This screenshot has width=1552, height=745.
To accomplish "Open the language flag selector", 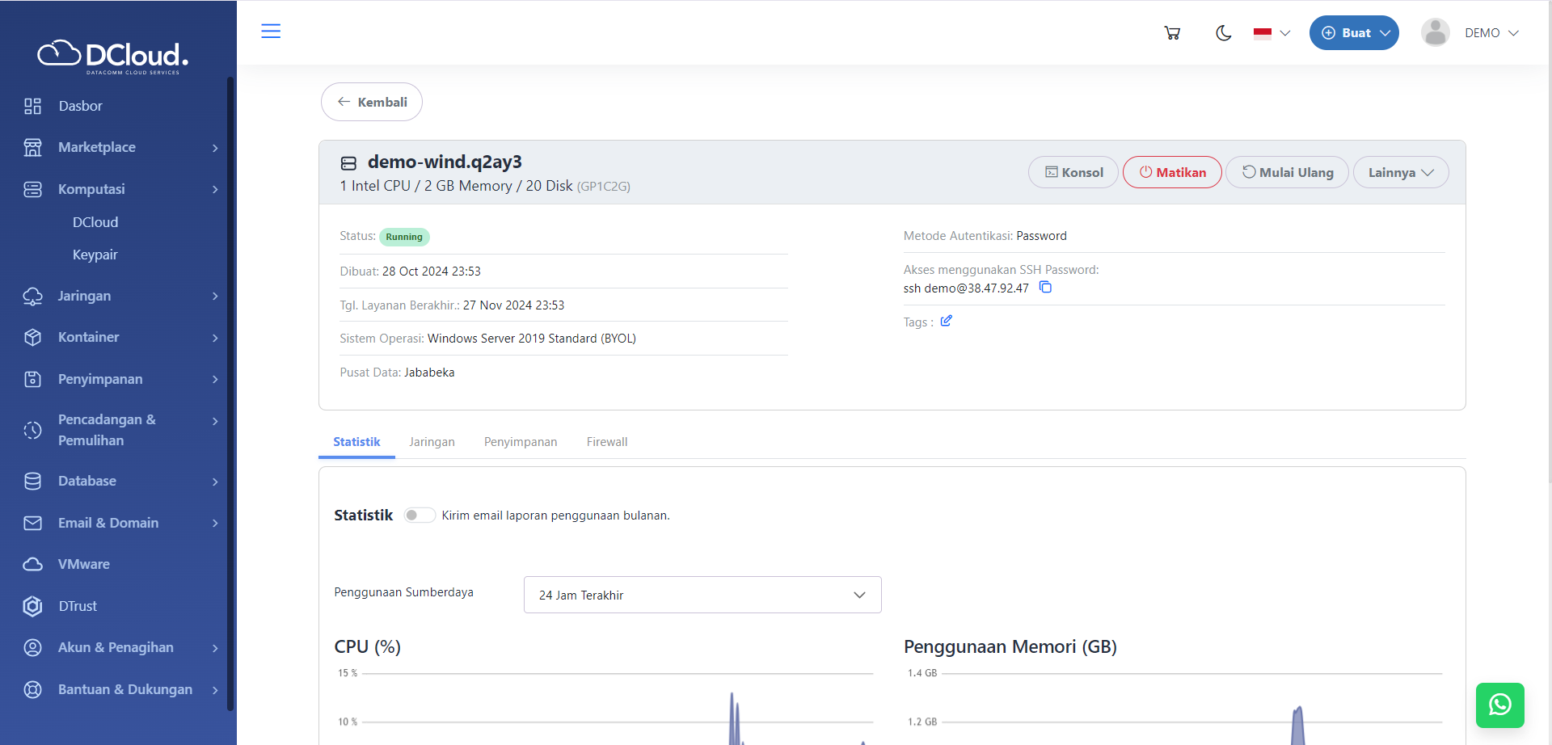I will (x=1271, y=33).
